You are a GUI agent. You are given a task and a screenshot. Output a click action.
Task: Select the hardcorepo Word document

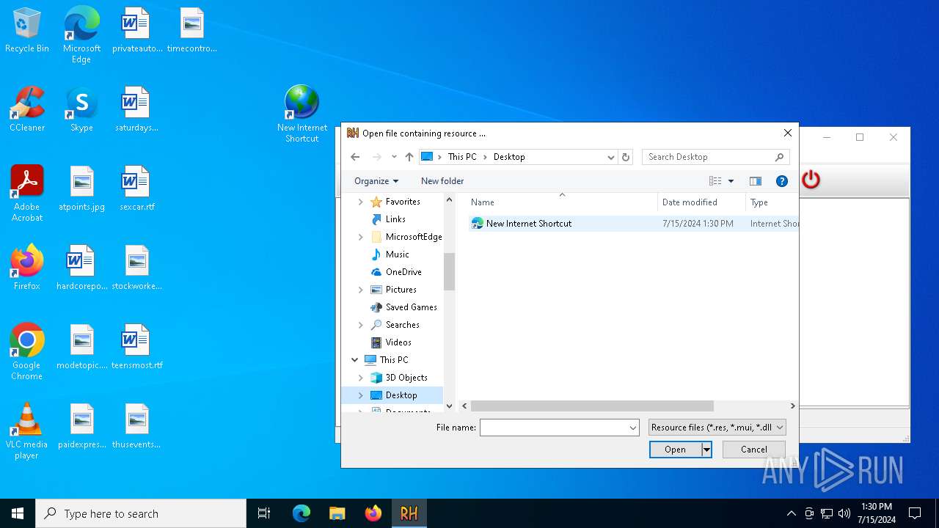(x=81, y=268)
